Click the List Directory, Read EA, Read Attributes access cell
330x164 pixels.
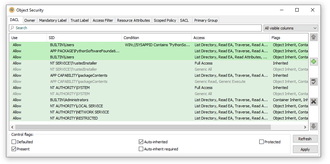tap(231, 57)
